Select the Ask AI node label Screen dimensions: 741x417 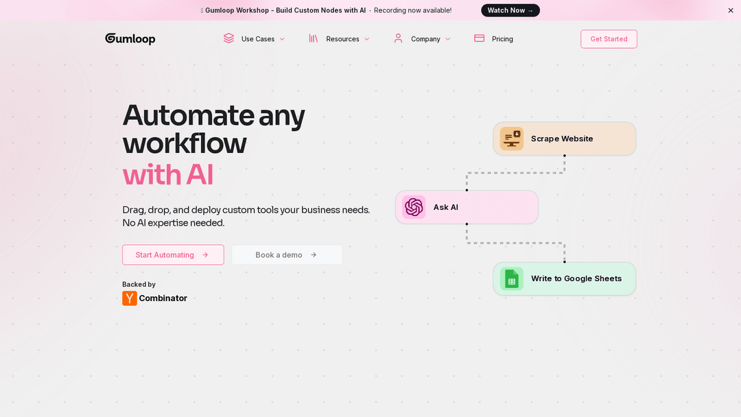[x=446, y=207]
